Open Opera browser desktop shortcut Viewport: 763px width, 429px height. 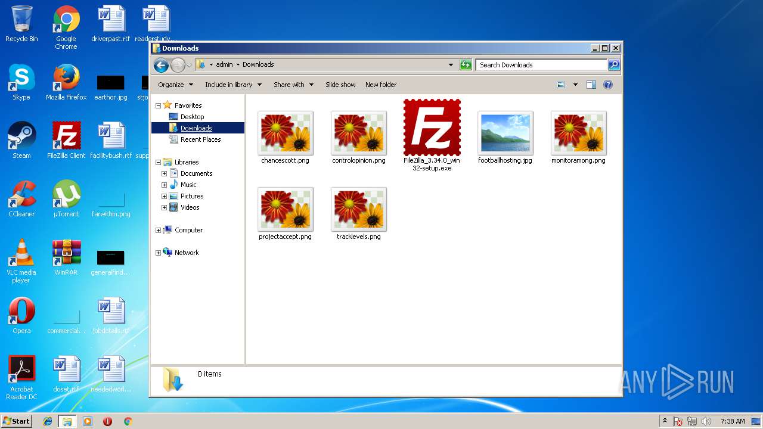tap(21, 316)
